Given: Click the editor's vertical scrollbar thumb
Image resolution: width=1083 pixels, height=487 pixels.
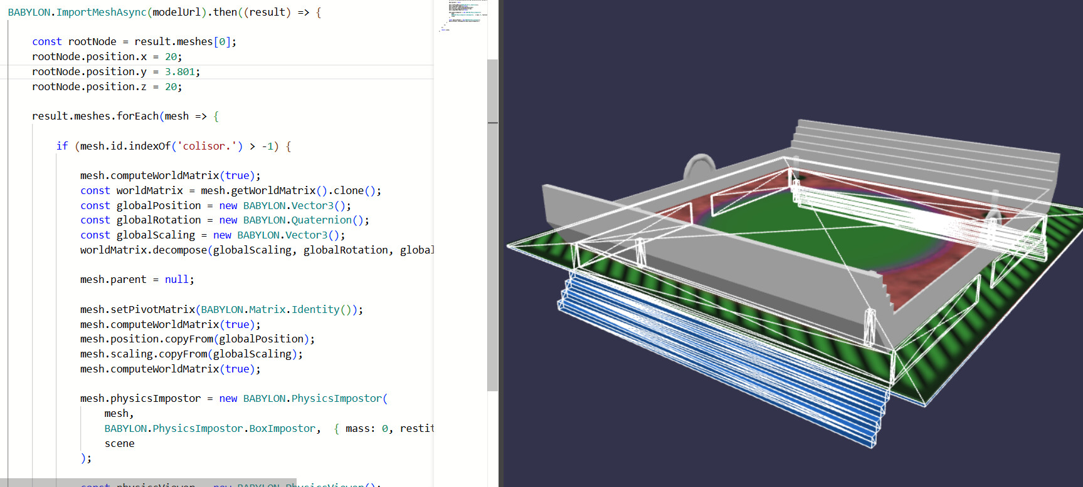Looking at the screenshot, I should [x=492, y=225].
